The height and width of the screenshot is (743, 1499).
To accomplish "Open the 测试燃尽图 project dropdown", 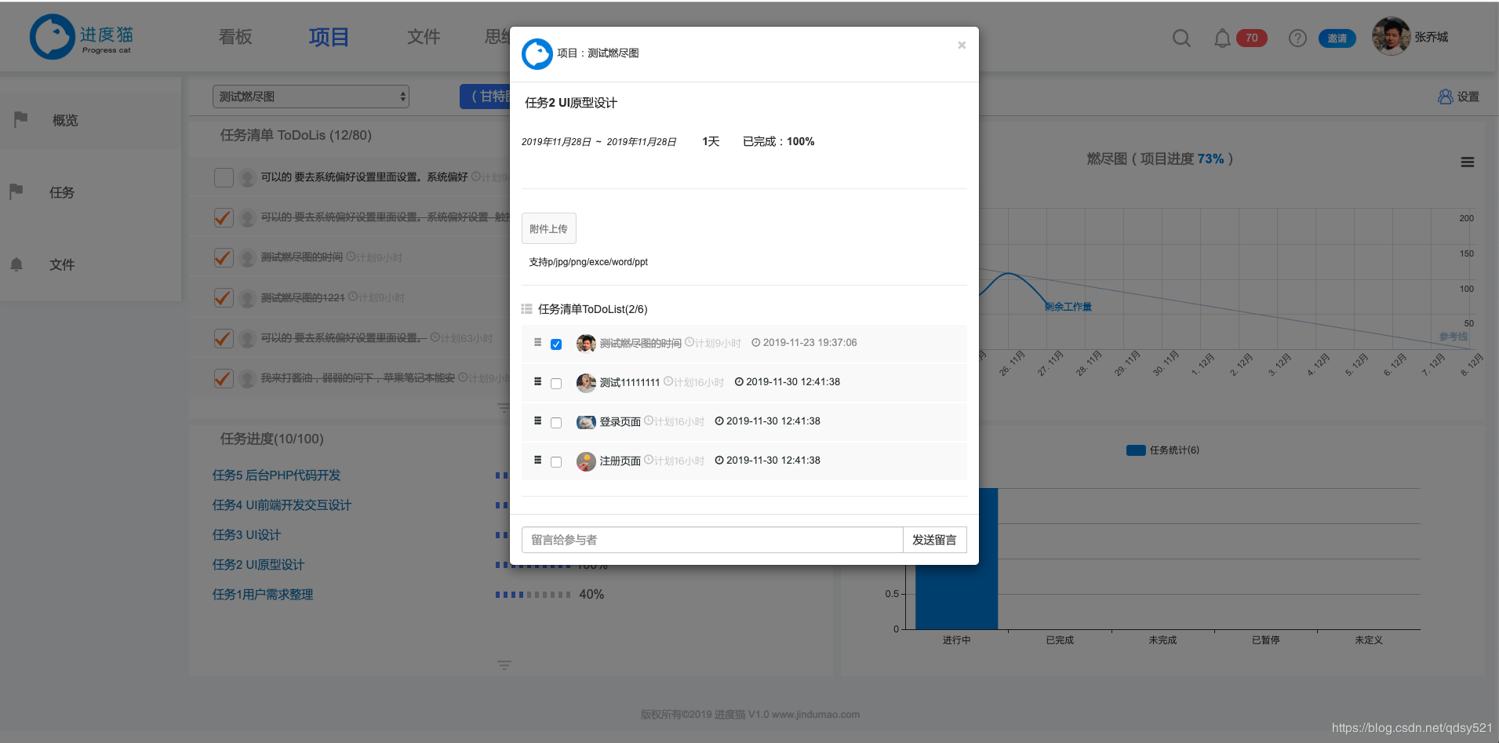I will point(311,97).
